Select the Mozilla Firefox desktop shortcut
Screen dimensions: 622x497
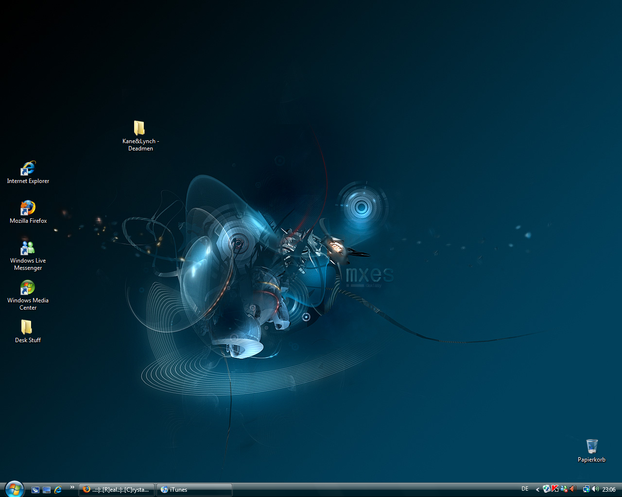28,213
